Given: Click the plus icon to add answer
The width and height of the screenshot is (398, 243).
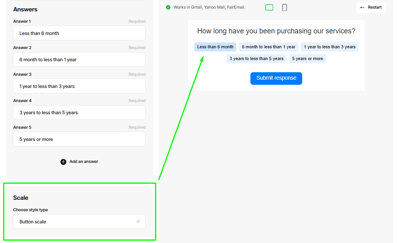Looking at the screenshot, I should point(63,162).
